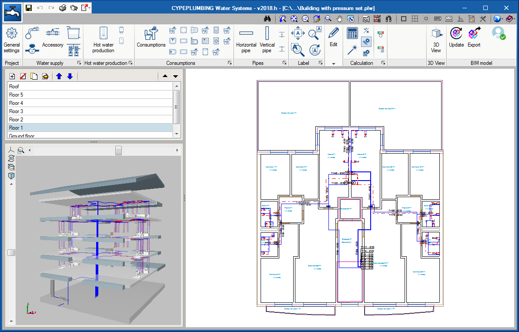Toggle the edit-pencil-with-X calculation option
The image size is (519, 332).
click(366, 42)
